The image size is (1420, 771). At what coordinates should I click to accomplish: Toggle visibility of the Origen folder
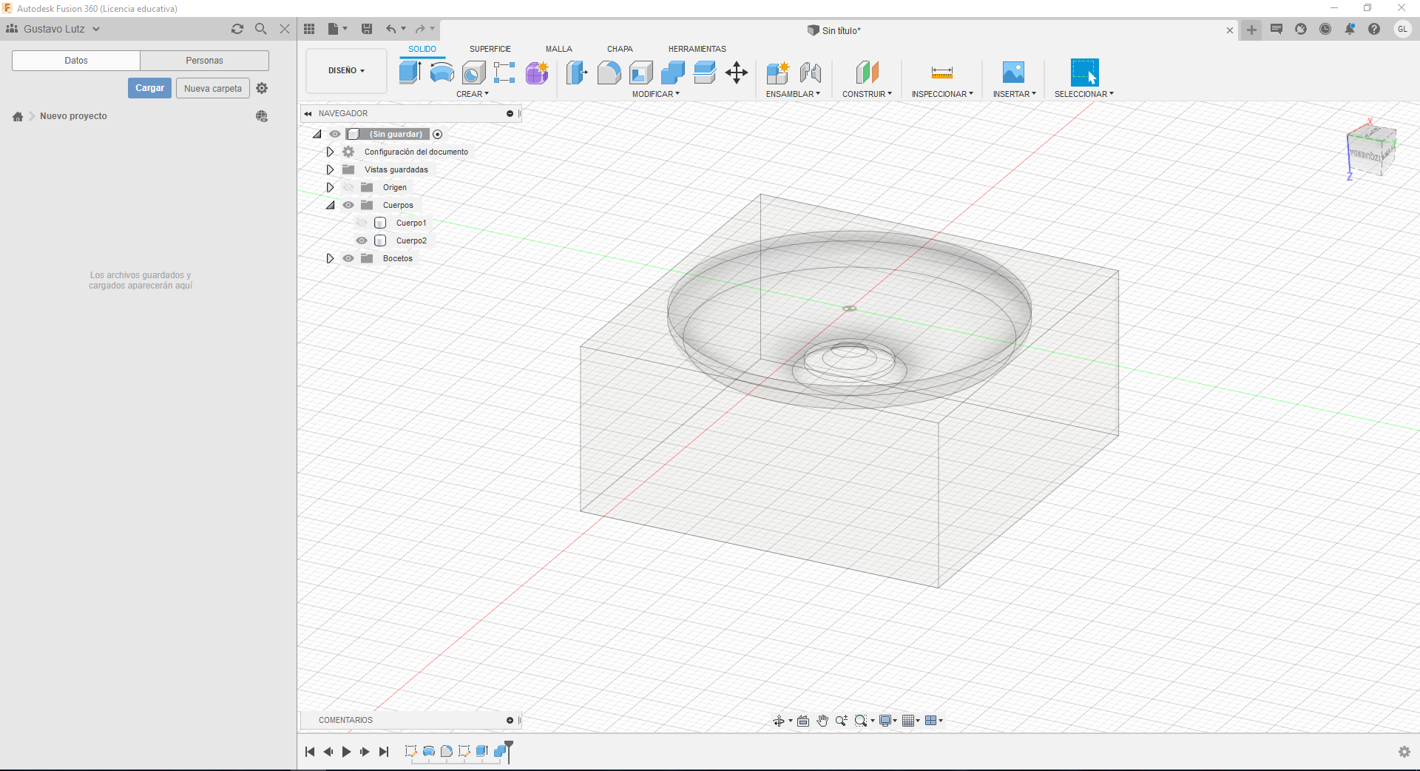click(348, 187)
